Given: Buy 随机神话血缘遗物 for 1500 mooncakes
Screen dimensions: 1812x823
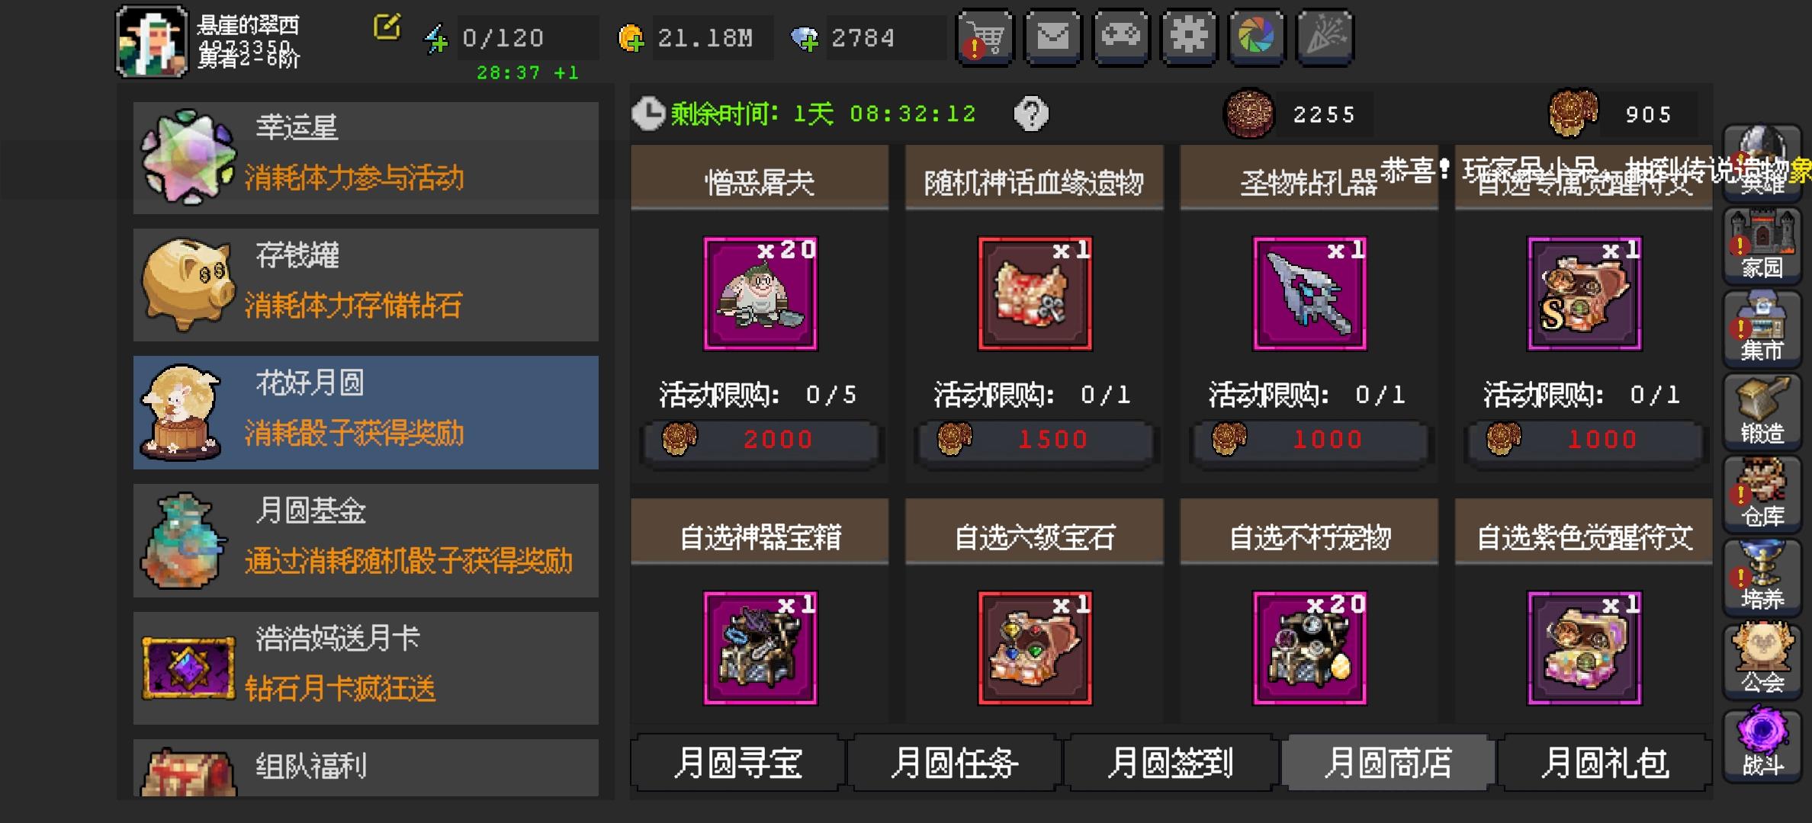Looking at the screenshot, I should click(x=1035, y=440).
